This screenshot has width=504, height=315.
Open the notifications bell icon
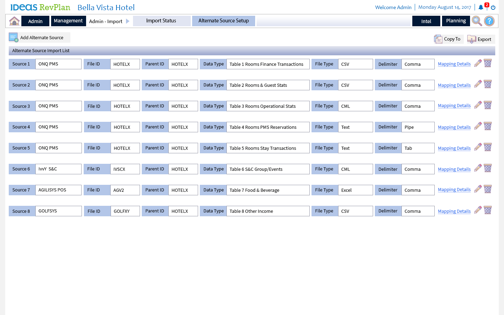(x=481, y=7)
